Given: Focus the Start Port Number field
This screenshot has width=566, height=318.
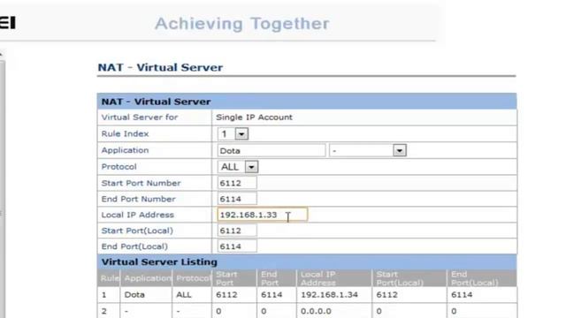Looking at the screenshot, I should [x=237, y=183].
